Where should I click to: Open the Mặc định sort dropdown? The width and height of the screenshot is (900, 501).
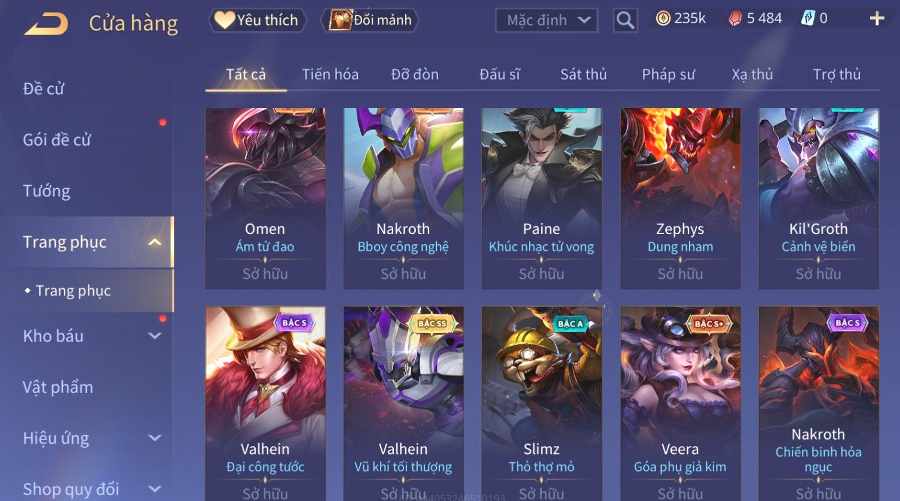coord(546,20)
